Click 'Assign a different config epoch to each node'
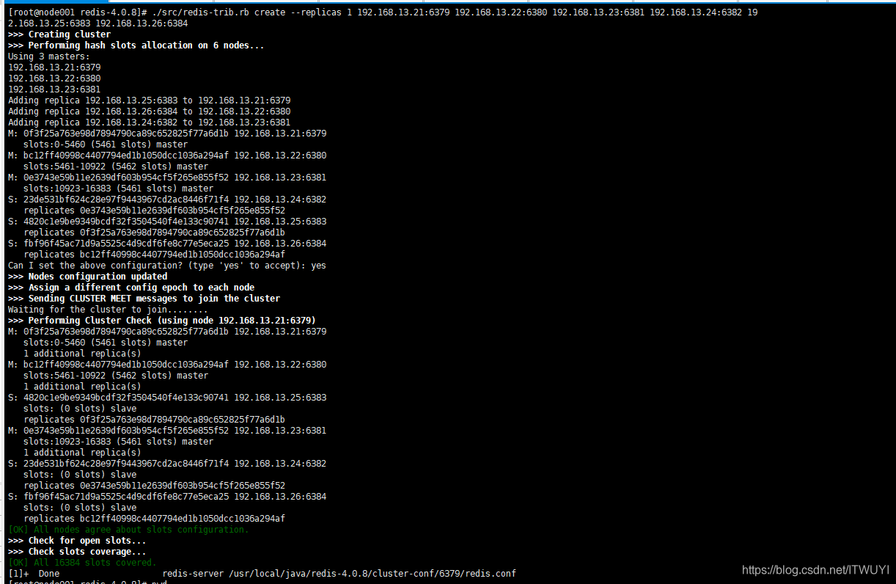 tap(142, 288)
